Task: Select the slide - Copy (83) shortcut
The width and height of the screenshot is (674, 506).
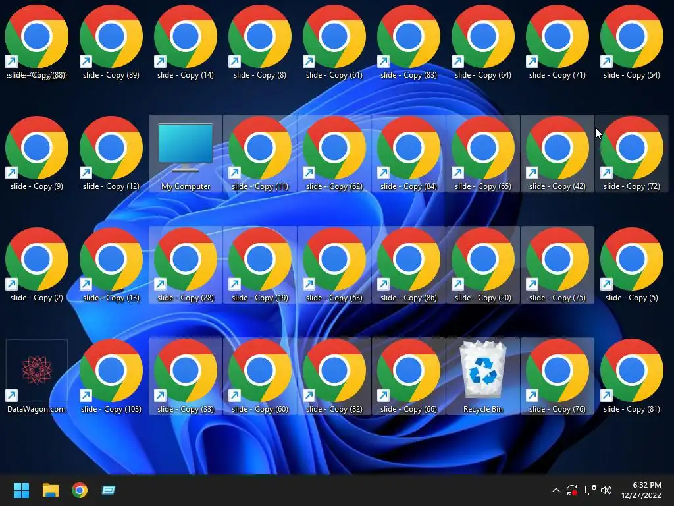Action: click(408, 42)
